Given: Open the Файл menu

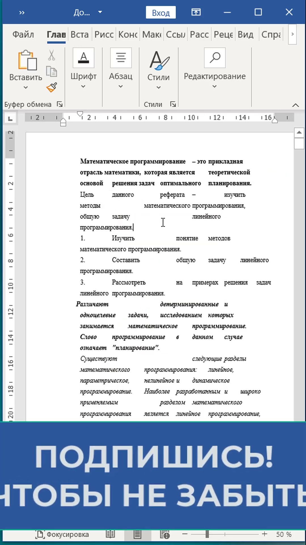Looking at the screenshot, I should [23, 34].
